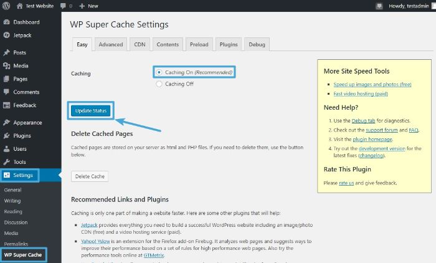Click the Update Status button
The height and width of the screenshot is (263, 436).
tap(91, 111)
